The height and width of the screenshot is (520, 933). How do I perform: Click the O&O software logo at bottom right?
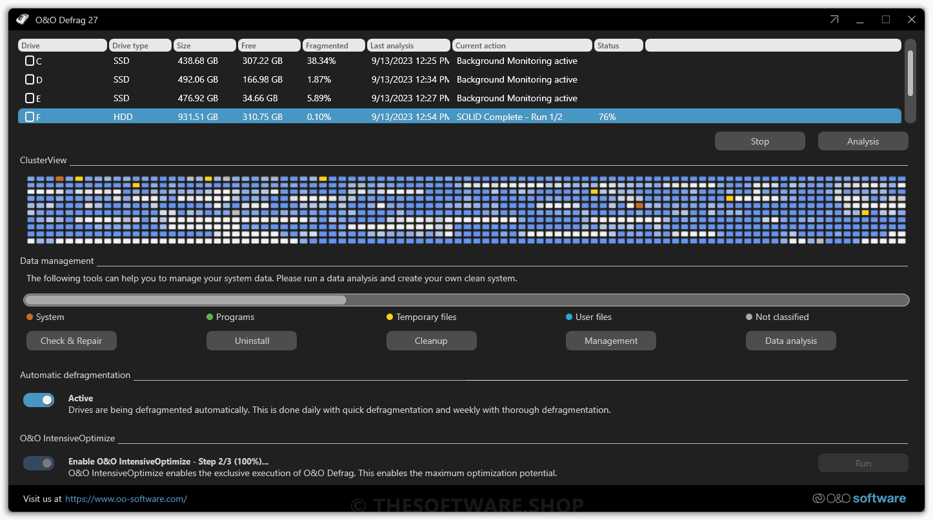coord(859,498)
